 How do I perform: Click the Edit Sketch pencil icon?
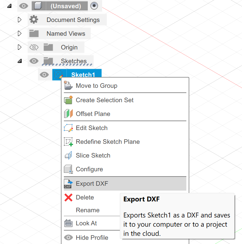coord(68,128)
